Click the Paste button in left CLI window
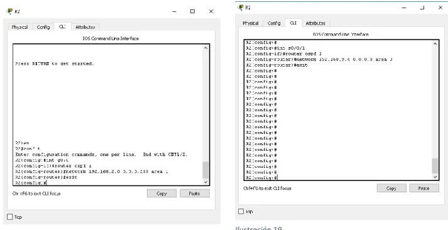Screen dimensions: 448x230 195,194
